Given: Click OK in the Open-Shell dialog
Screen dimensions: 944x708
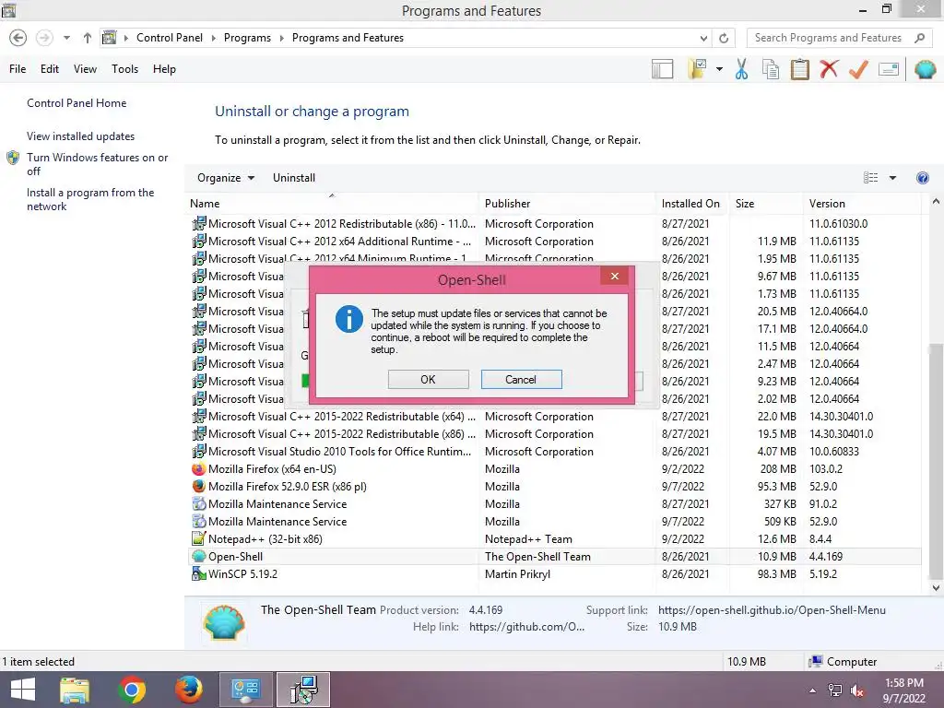Looking at the screenshot, I should (x=428, y=379).
